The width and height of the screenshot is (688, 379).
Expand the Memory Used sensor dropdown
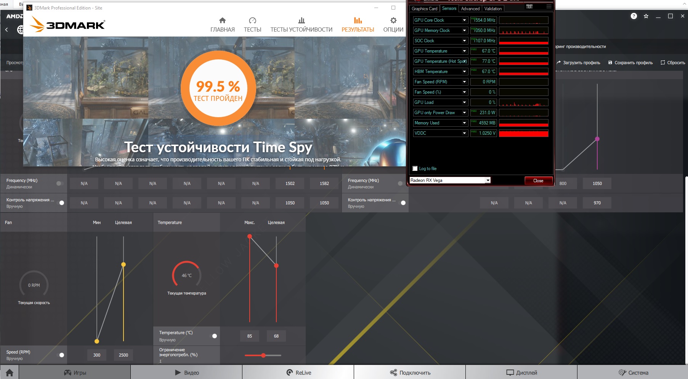click(x=464, y=123)
